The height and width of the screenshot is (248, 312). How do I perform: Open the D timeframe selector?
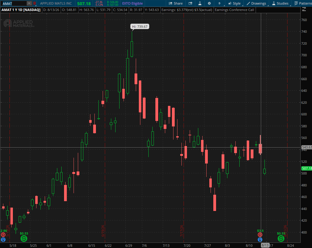(x=220, y=3)
